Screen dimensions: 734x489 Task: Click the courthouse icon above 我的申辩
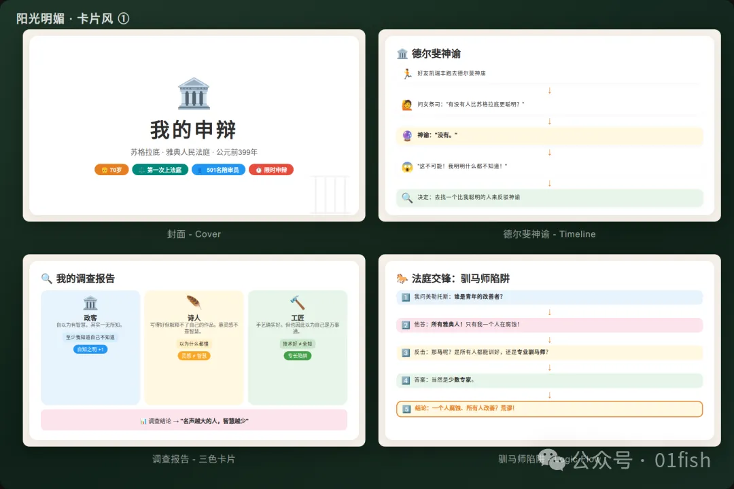194,94
